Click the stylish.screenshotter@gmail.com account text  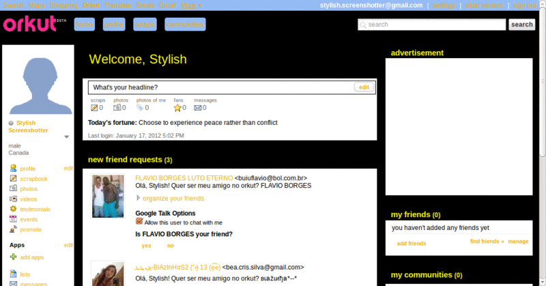[x=371, y=5]
